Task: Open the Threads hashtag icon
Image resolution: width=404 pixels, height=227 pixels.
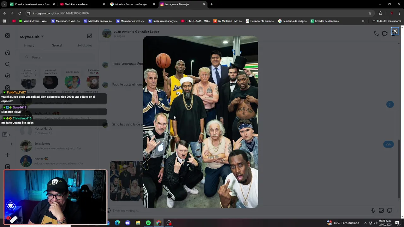Action: (5, 135)
